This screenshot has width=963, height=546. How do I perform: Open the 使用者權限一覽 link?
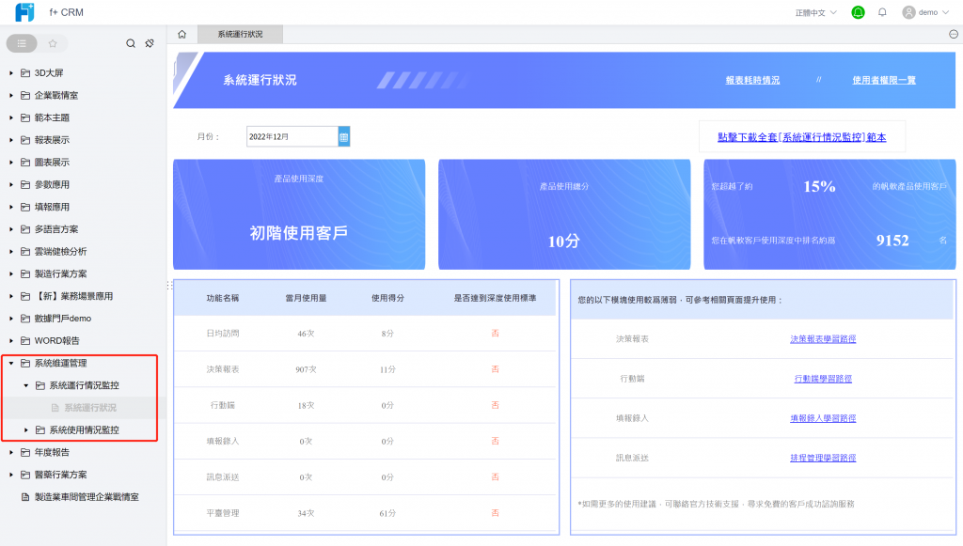coord(884,81)
